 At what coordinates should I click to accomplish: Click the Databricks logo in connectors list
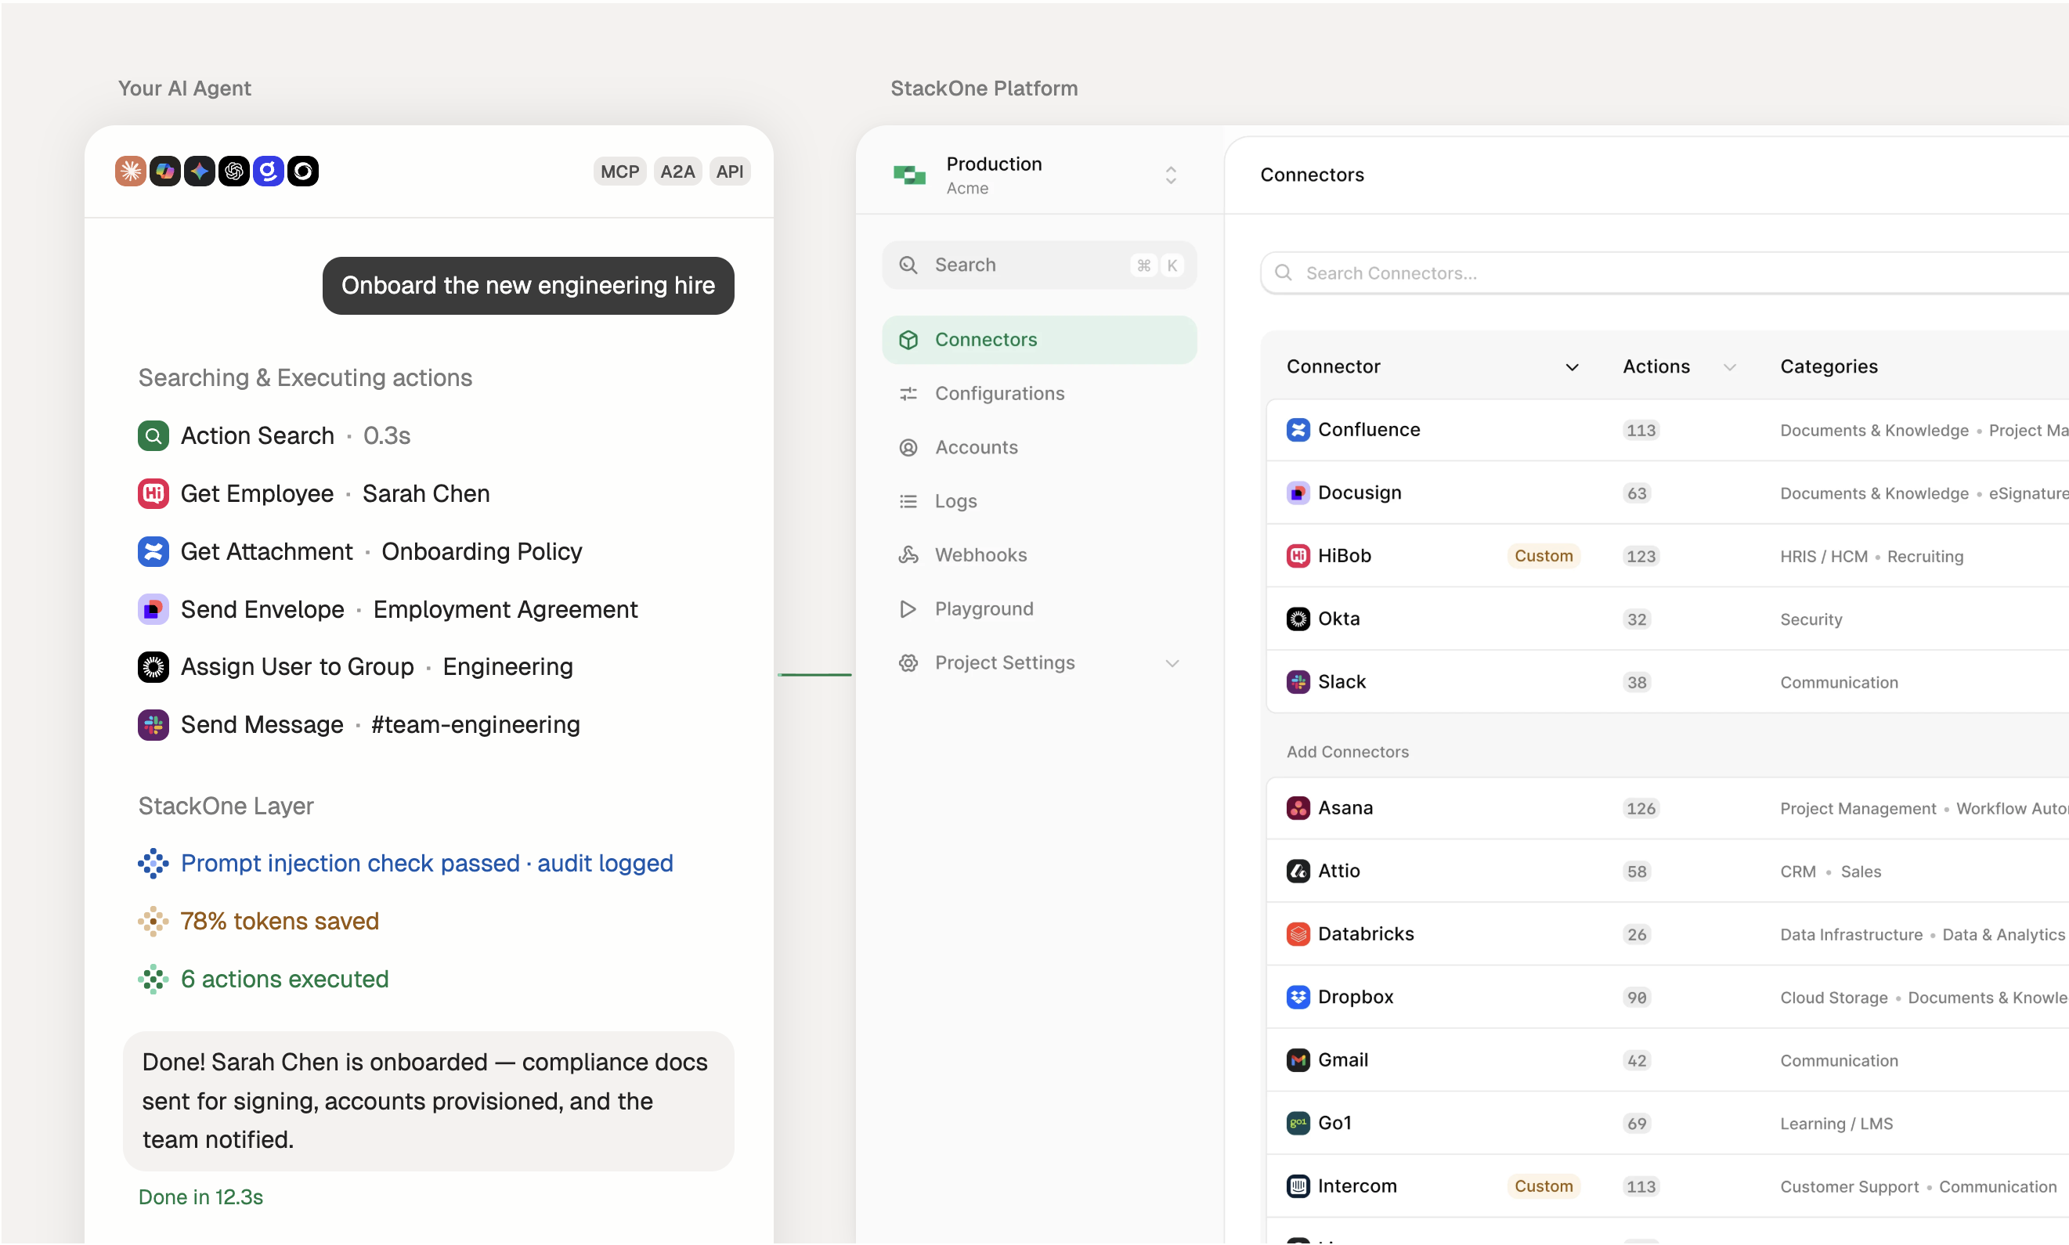pos(1298,933)
